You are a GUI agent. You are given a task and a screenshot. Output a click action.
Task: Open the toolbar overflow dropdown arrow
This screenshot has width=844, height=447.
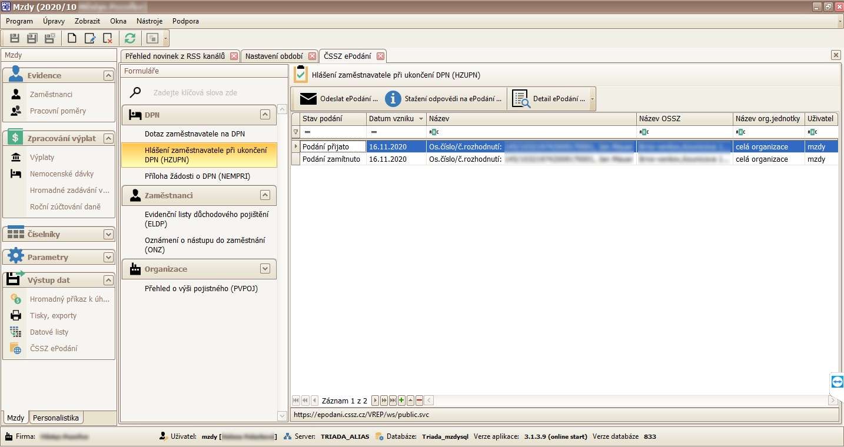pyautogui.click(x=166, y=39)
